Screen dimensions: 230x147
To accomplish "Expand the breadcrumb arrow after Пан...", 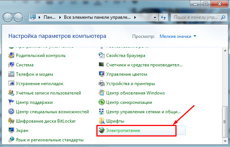I will point(60,18).
